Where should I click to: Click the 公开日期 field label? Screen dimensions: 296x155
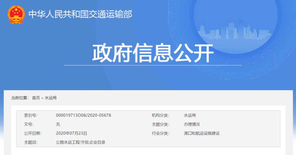pyautogui.click(x=33, y=133)
